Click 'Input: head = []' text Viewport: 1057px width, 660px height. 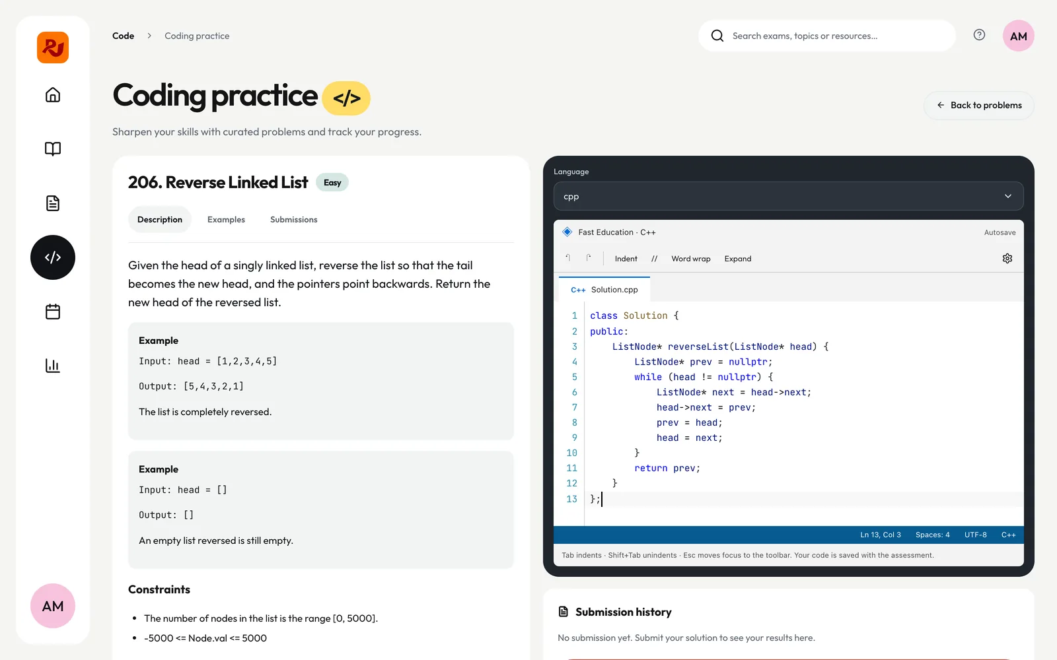(x=183, y=490)
